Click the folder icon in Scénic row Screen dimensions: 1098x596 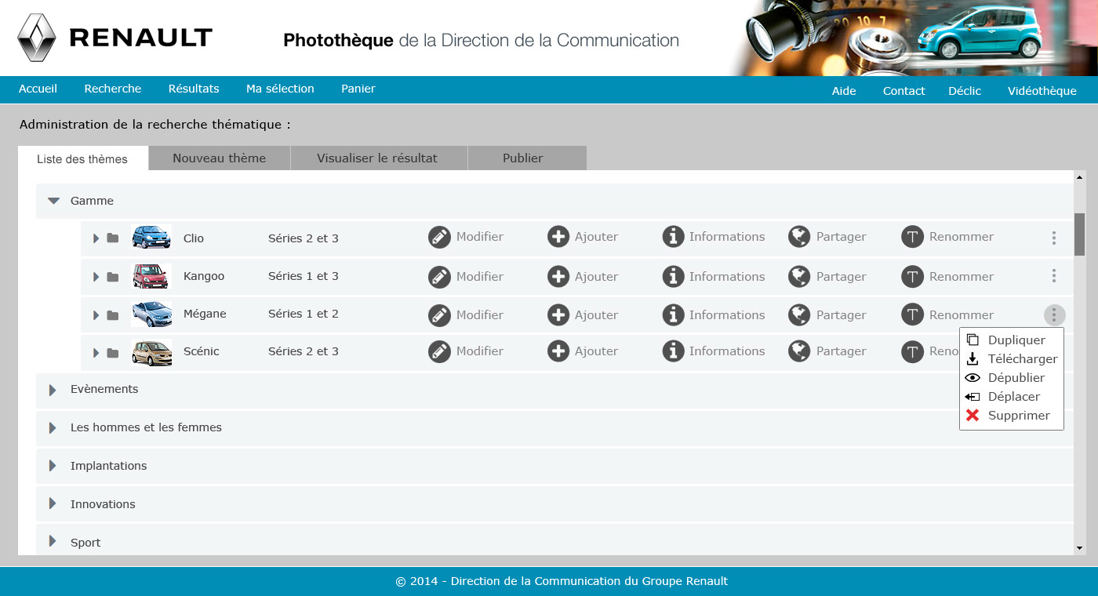pyautogui.click(x=113, y=354)
